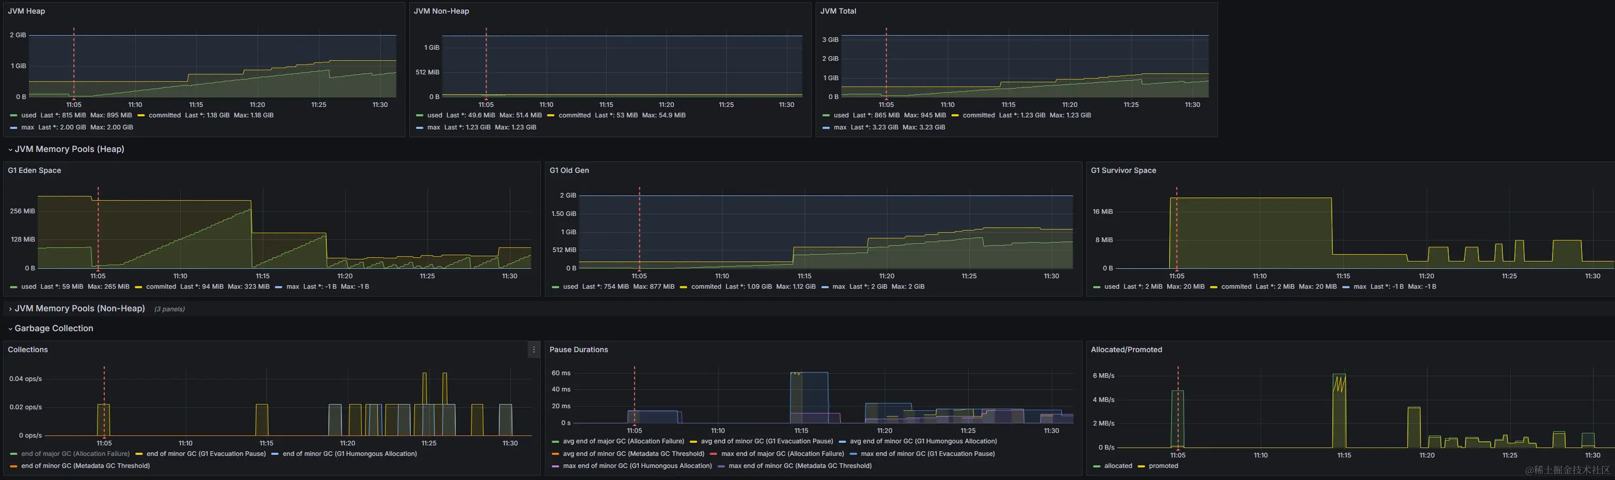The image size is (1615, 480).
Task: Click annotation marker at 11:05 in G1 Old Gen chart
Action: pos(639,270)
